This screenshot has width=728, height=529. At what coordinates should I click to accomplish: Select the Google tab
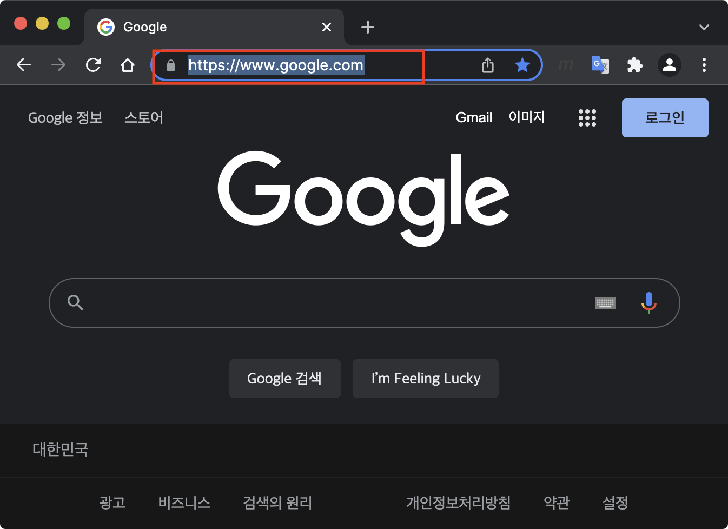214,27
